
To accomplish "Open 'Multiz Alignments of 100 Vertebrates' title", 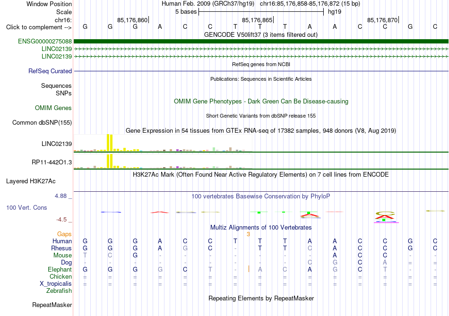I will point(261,228).
